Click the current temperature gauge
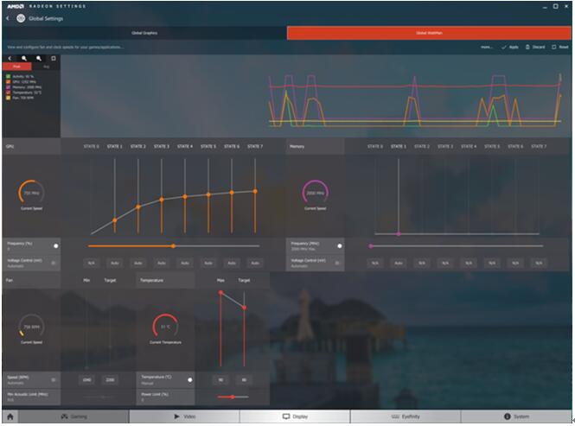Image resolution: width=575 pixels, height=426 pixels. coord(165,327)
